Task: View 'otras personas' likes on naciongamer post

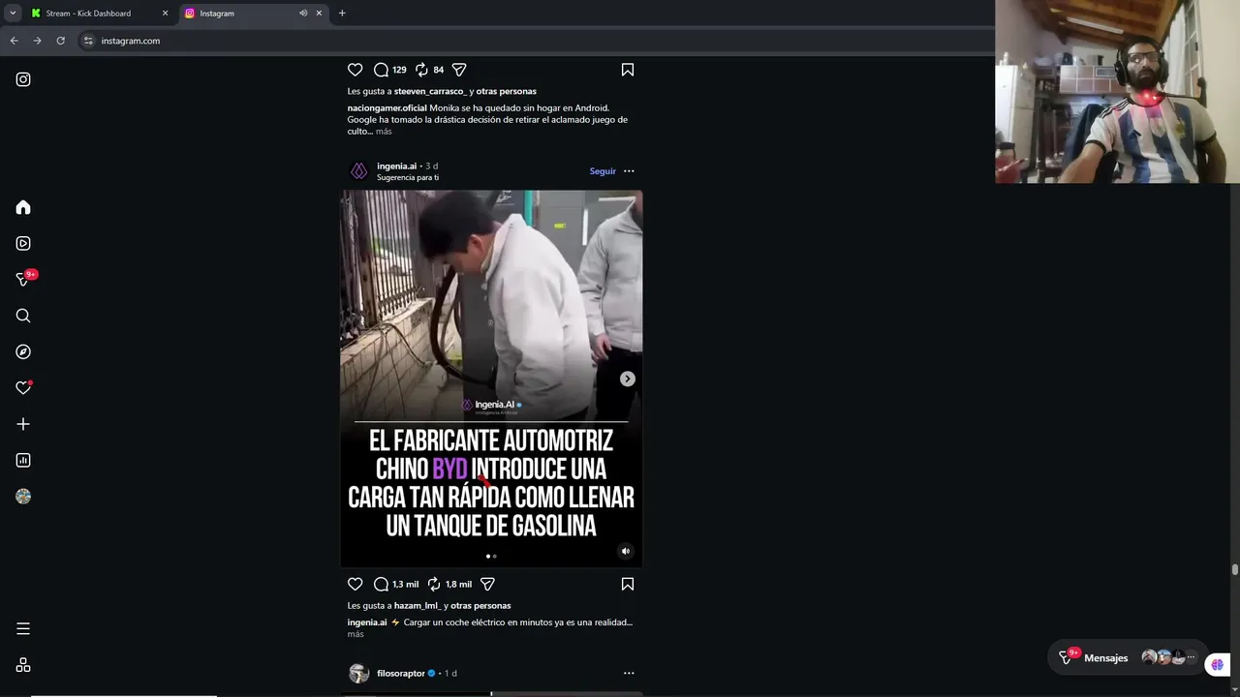Action: click(507, 91)
